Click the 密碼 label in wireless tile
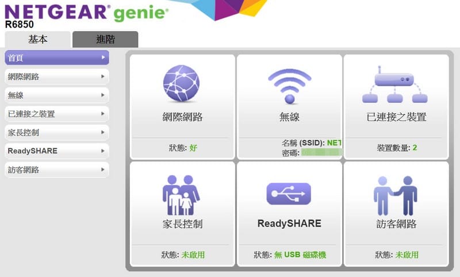Image resolution: width=460 pixels, height=277 pixels. (290, 153)
